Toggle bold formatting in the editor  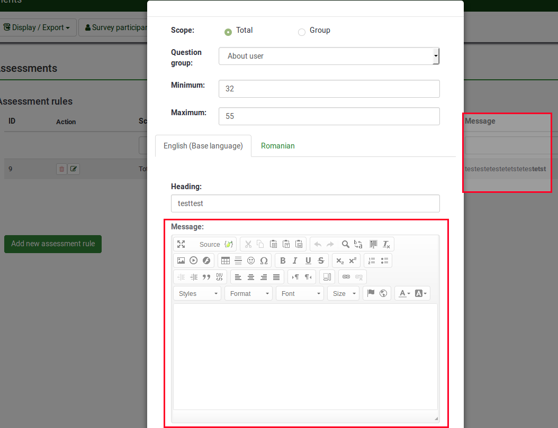pyautogui.click(x=283, y=260)
